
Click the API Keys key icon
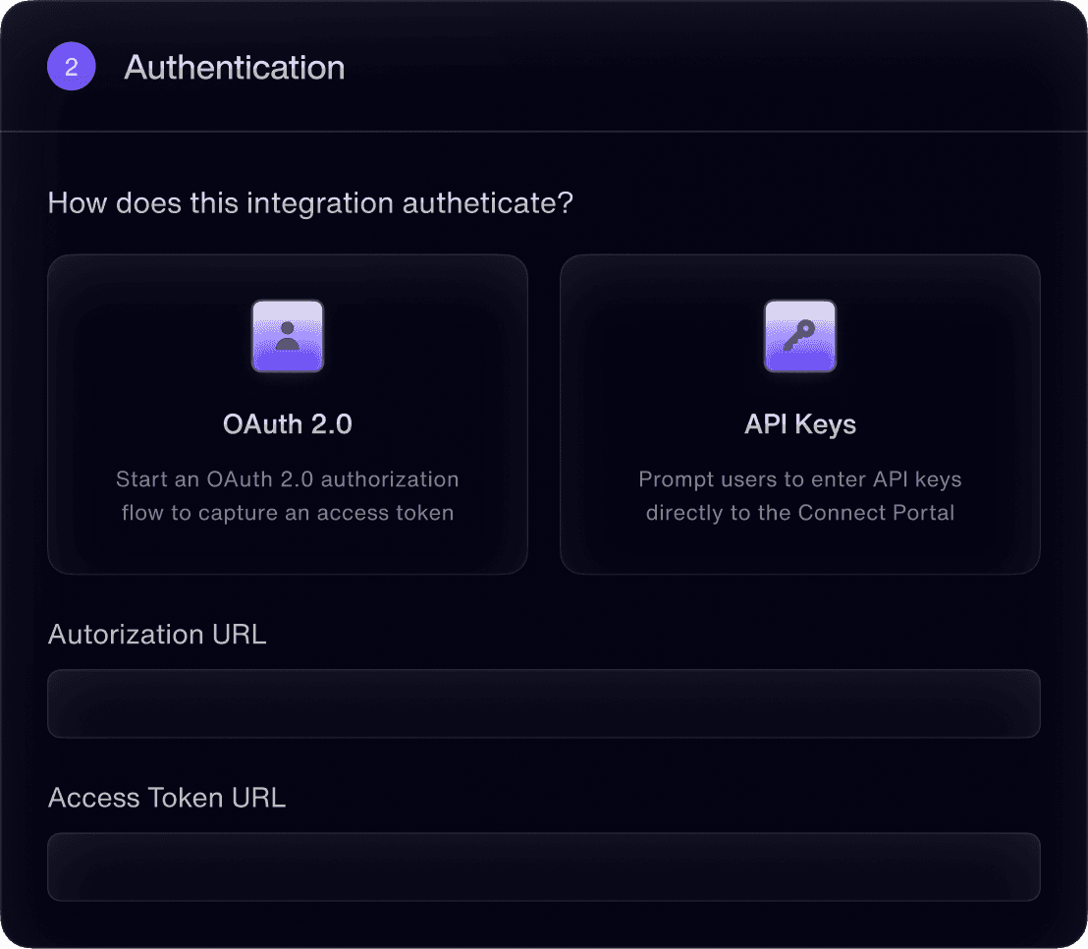click(800, 336)
